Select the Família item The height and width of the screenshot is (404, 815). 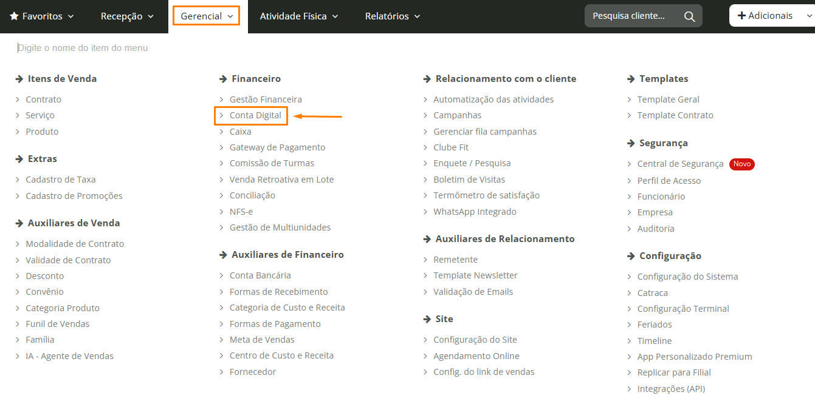coord(40,340)
